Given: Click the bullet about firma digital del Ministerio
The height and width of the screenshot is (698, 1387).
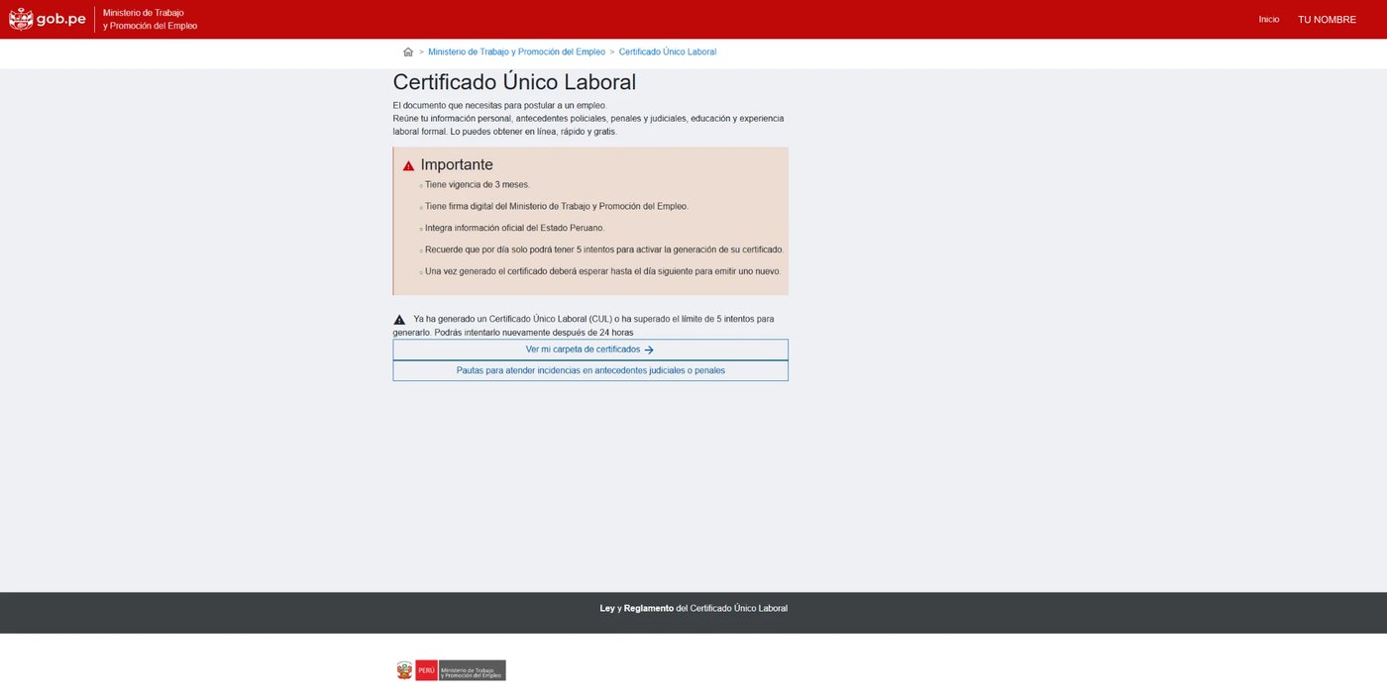Looking at the screenshot, I should tap(556, 207).
